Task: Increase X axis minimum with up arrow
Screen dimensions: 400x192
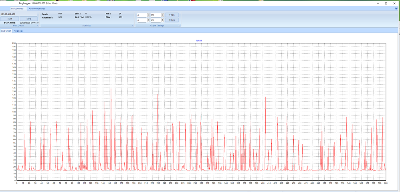Action: click(148, 19)
